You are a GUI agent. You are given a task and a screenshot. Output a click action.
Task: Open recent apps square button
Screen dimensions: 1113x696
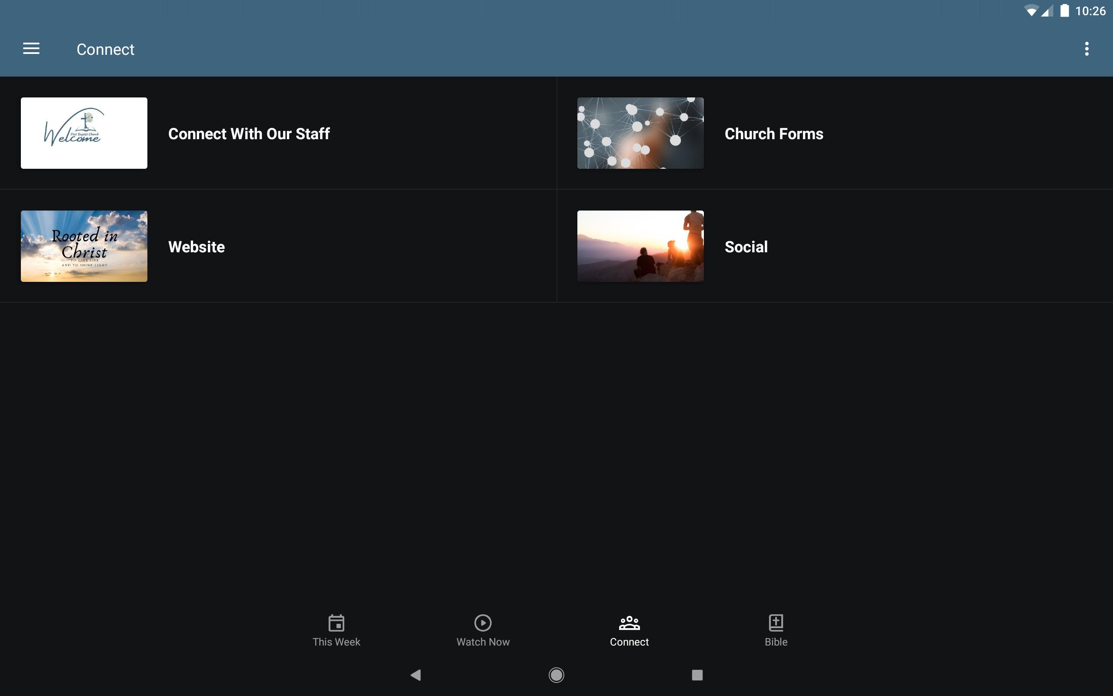(697, 675)
